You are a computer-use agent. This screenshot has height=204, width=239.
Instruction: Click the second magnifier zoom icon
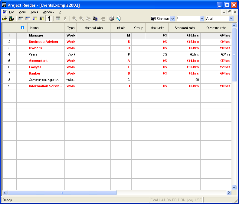point(81,18)
